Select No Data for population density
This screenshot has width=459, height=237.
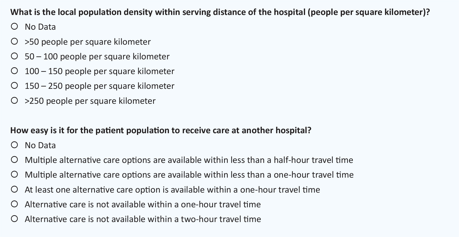(x=15, y=26)
